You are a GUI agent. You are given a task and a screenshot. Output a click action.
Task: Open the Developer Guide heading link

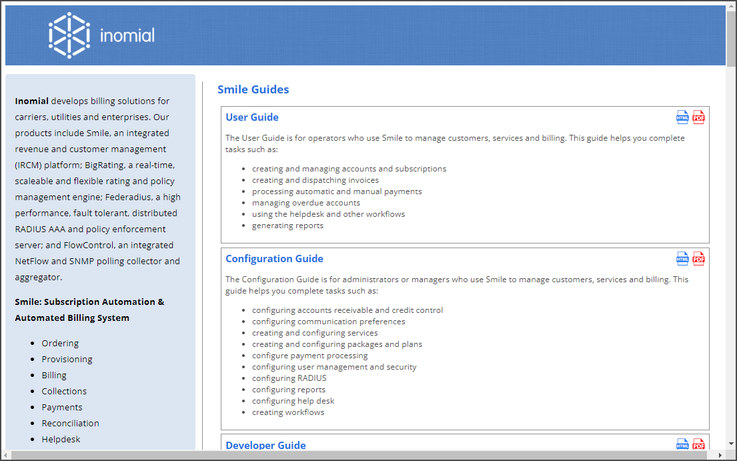[265, 444]
